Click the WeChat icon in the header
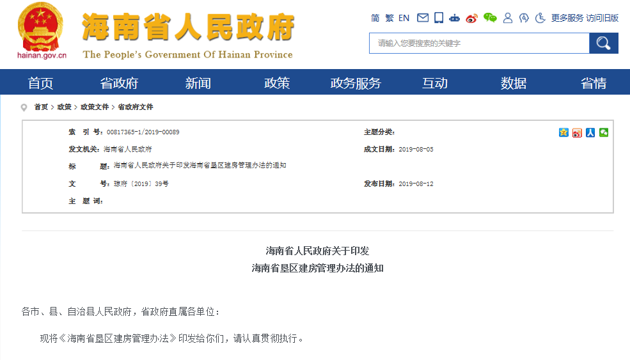Viewport: 630px width, 360px height. (490, 18)
